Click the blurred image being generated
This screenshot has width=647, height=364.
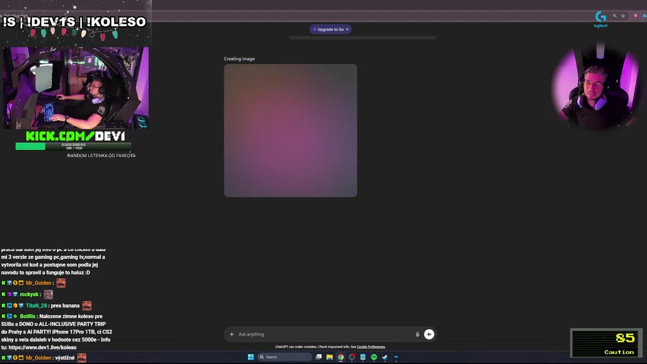coord(291,130)
